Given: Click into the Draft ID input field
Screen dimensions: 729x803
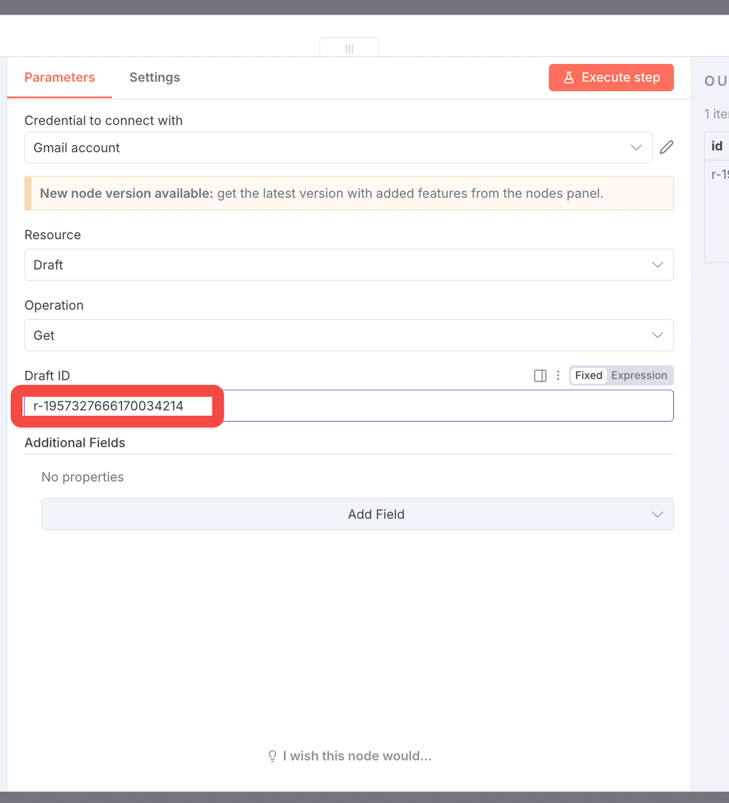Looking at the screenshot, I should click(x=425, y=405).
